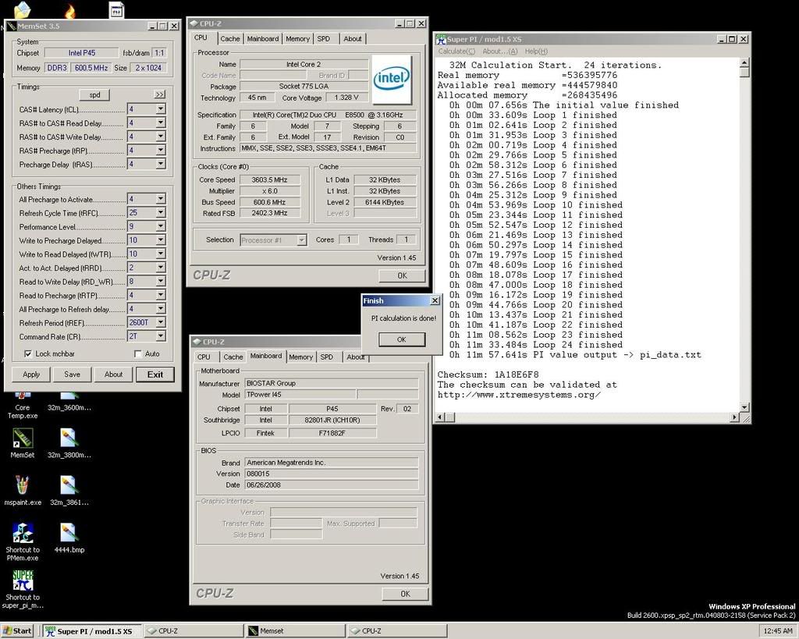Viewport: 799px width, 639px height.
Task: Switch to Cache tab in top CPU-Z
Action: pyautogui.click(x=230, y=39)
